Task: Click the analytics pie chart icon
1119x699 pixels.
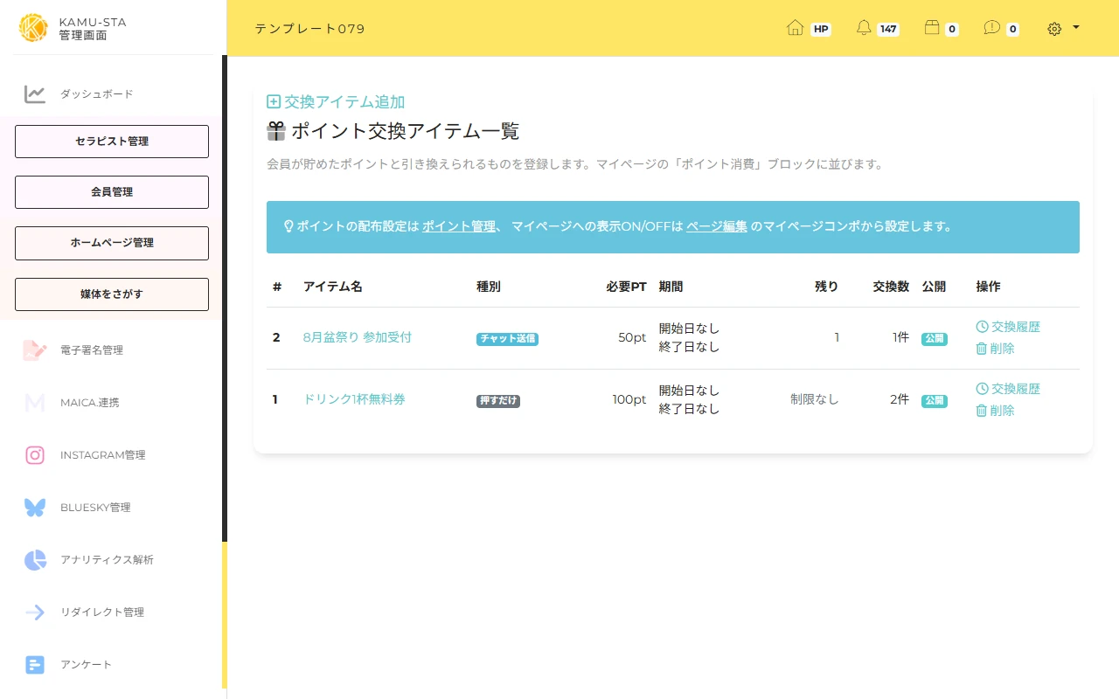Action: pyautogui.click(x=35, y=560)
